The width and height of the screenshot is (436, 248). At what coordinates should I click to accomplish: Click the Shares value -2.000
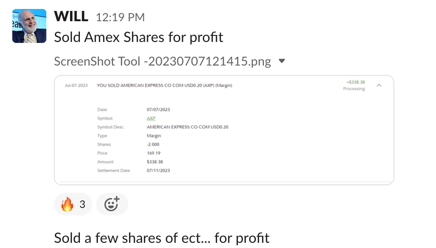[154, 145]
